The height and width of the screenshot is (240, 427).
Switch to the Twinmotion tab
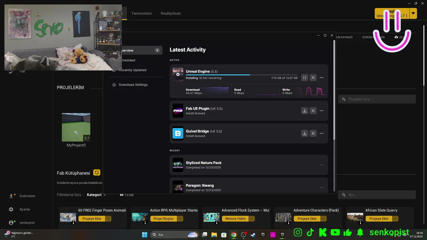[x=141, y=13]
